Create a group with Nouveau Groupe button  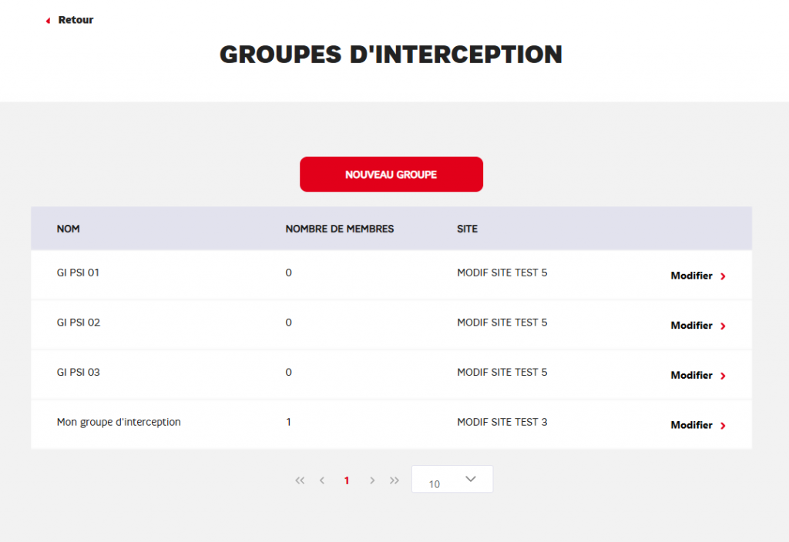point(391,175)
